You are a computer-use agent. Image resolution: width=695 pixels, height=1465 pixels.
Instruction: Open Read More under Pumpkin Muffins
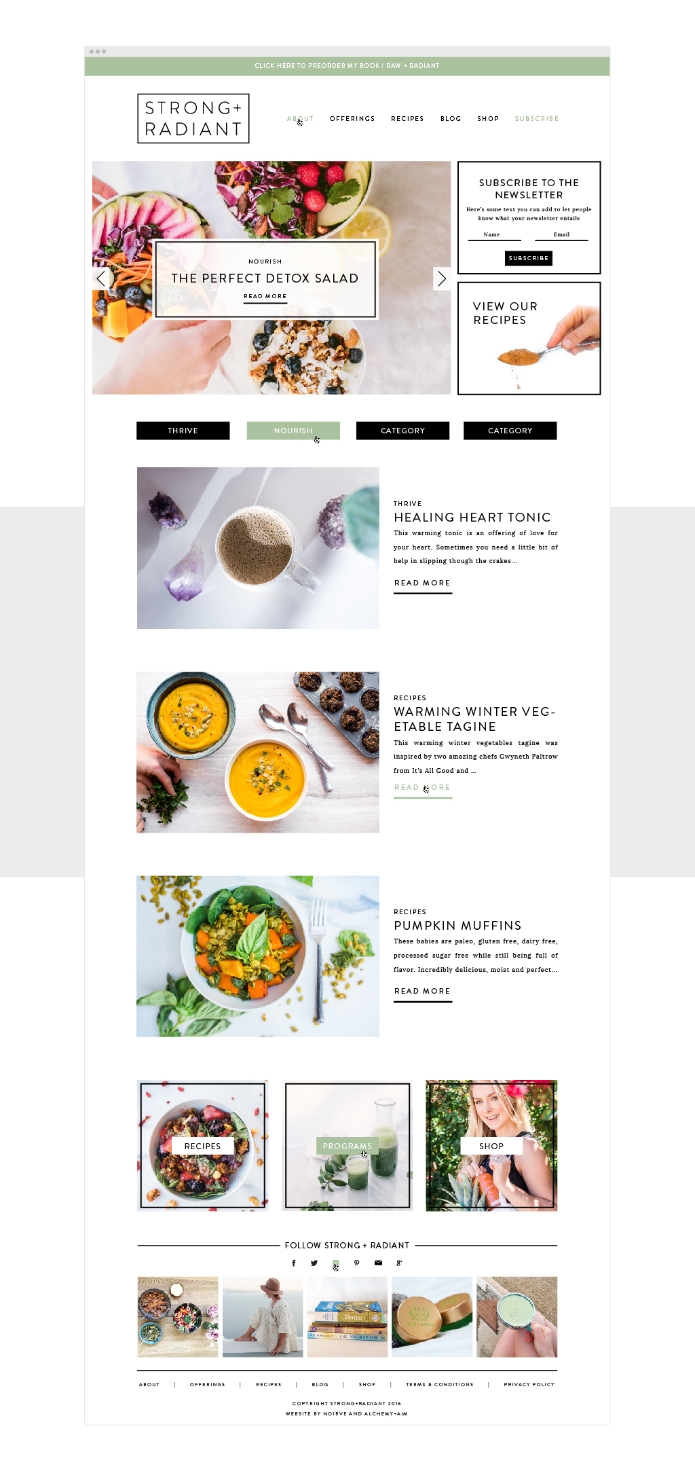(x=423, y=992)
